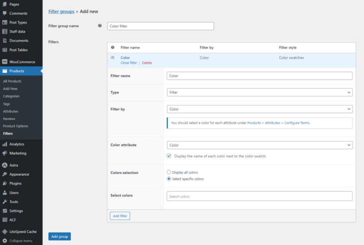Open Tags submenu item
This screenshot has width=364, height=245.
(x=7, y=104)
